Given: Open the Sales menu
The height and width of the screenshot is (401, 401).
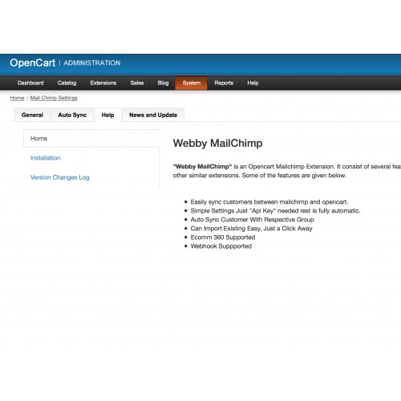Looking at the screenshot, I should [137, 83].
